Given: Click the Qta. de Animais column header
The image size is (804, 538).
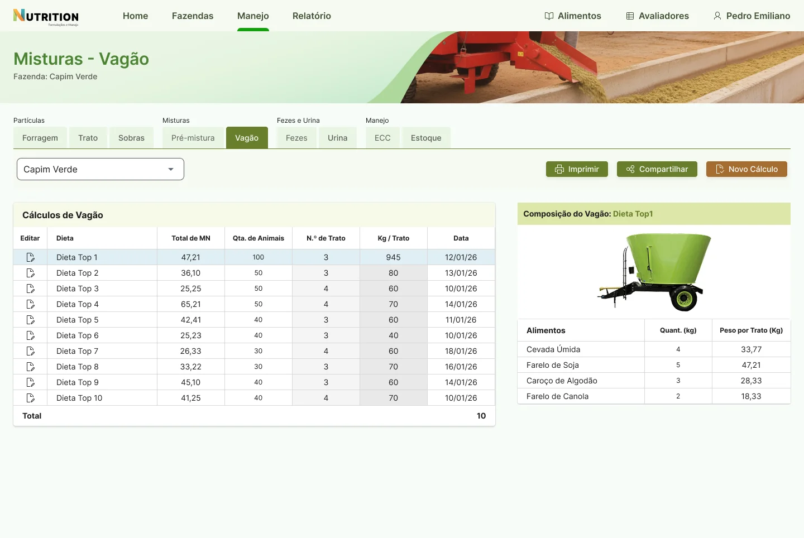Looking at the screenshot, I should point(259,238).
